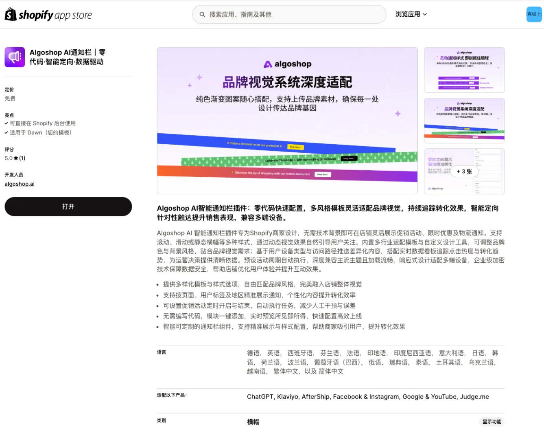The image size is (544, 440).
Task: Expand the gallery via the + 3 张 overlay
Action: (464, 172)
